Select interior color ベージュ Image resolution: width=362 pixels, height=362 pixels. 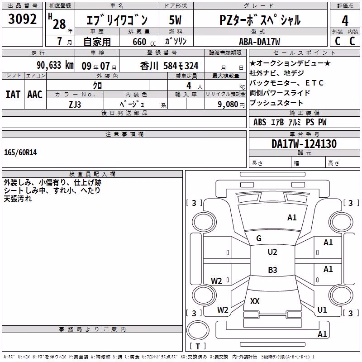click(132, 105)
